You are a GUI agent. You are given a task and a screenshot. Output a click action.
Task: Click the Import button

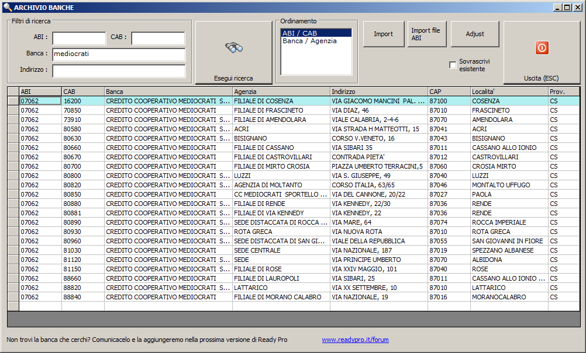(384, 34)
